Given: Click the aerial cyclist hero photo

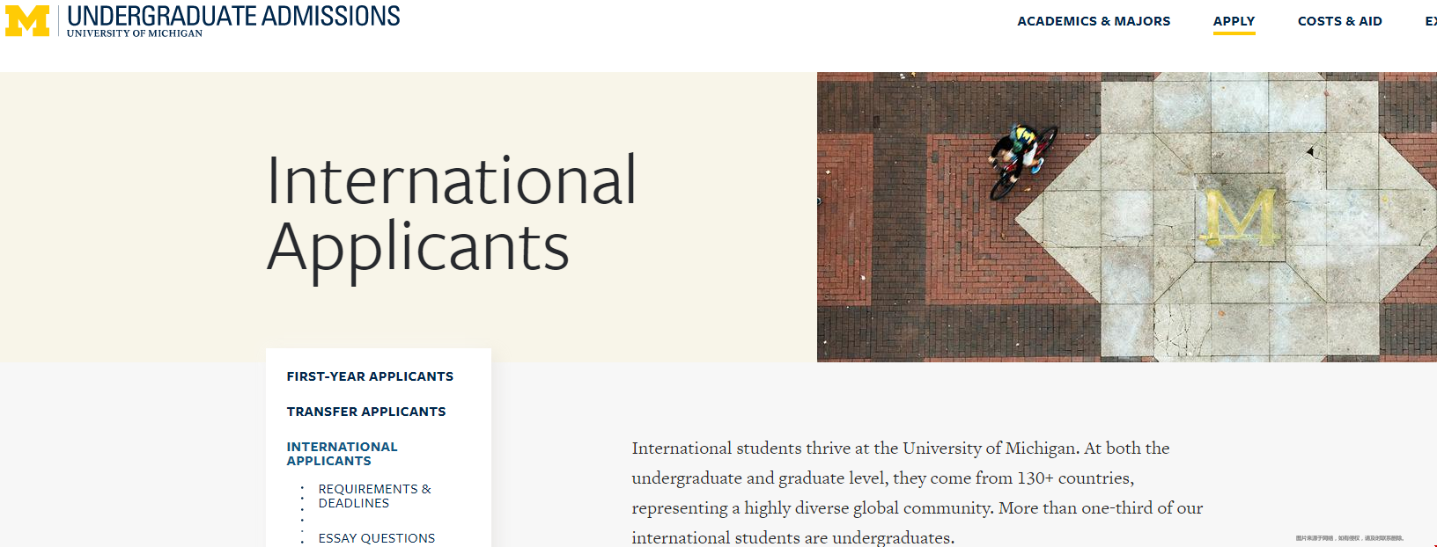Looking at the screenshot, I should (x=1127, y=217).
